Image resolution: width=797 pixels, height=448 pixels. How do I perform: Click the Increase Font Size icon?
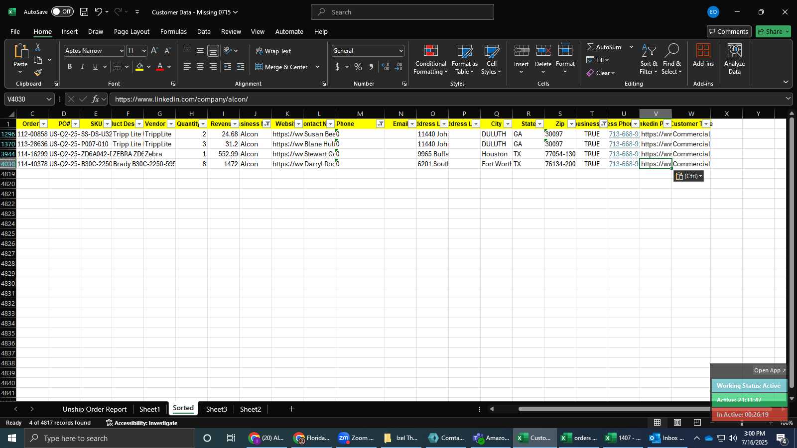click(x=154, y=51)
